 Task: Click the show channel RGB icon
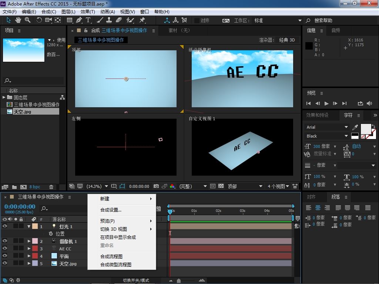(x=172, y=186)
